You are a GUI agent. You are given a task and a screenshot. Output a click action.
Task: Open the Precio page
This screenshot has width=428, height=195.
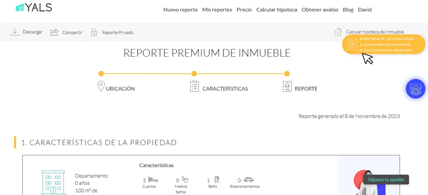(x=244, y=10)
